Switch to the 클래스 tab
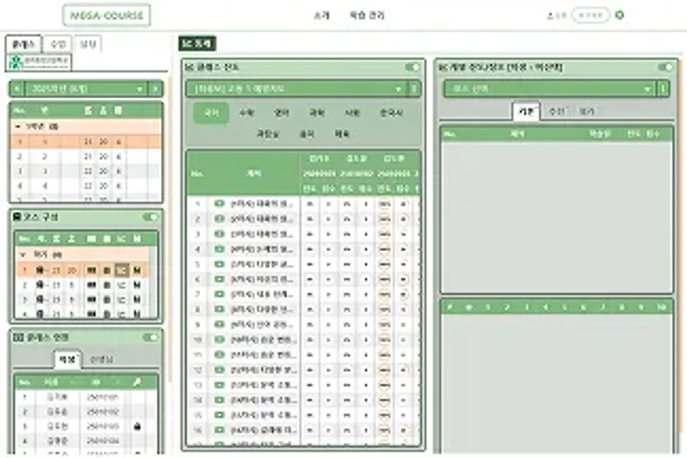Viewport: 687px width, 458px height. [24, 44]
